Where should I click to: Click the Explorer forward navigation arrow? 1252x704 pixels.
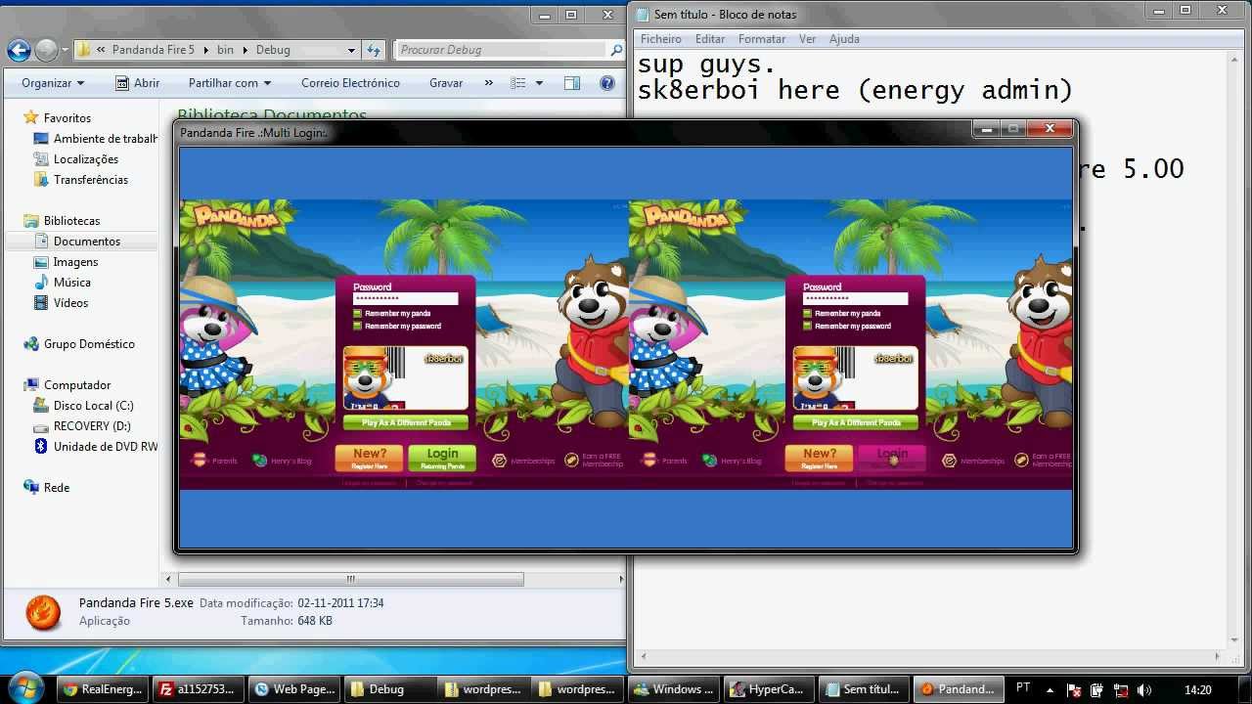coord(46,50)
